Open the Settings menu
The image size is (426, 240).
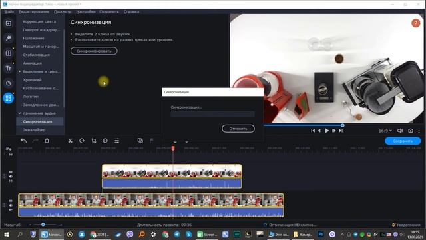(x=86, y=12)
